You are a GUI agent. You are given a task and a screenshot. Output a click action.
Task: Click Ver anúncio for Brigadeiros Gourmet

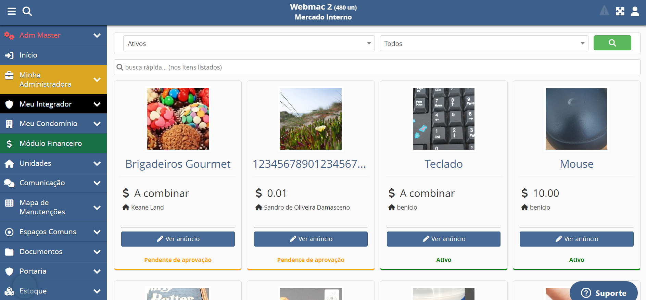click(178, 239)
